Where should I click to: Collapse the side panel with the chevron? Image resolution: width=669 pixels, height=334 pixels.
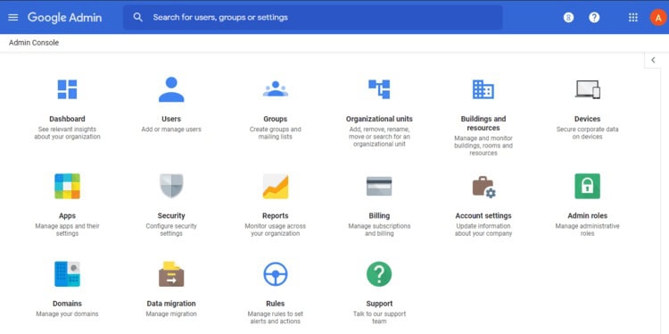click(653, 60)
